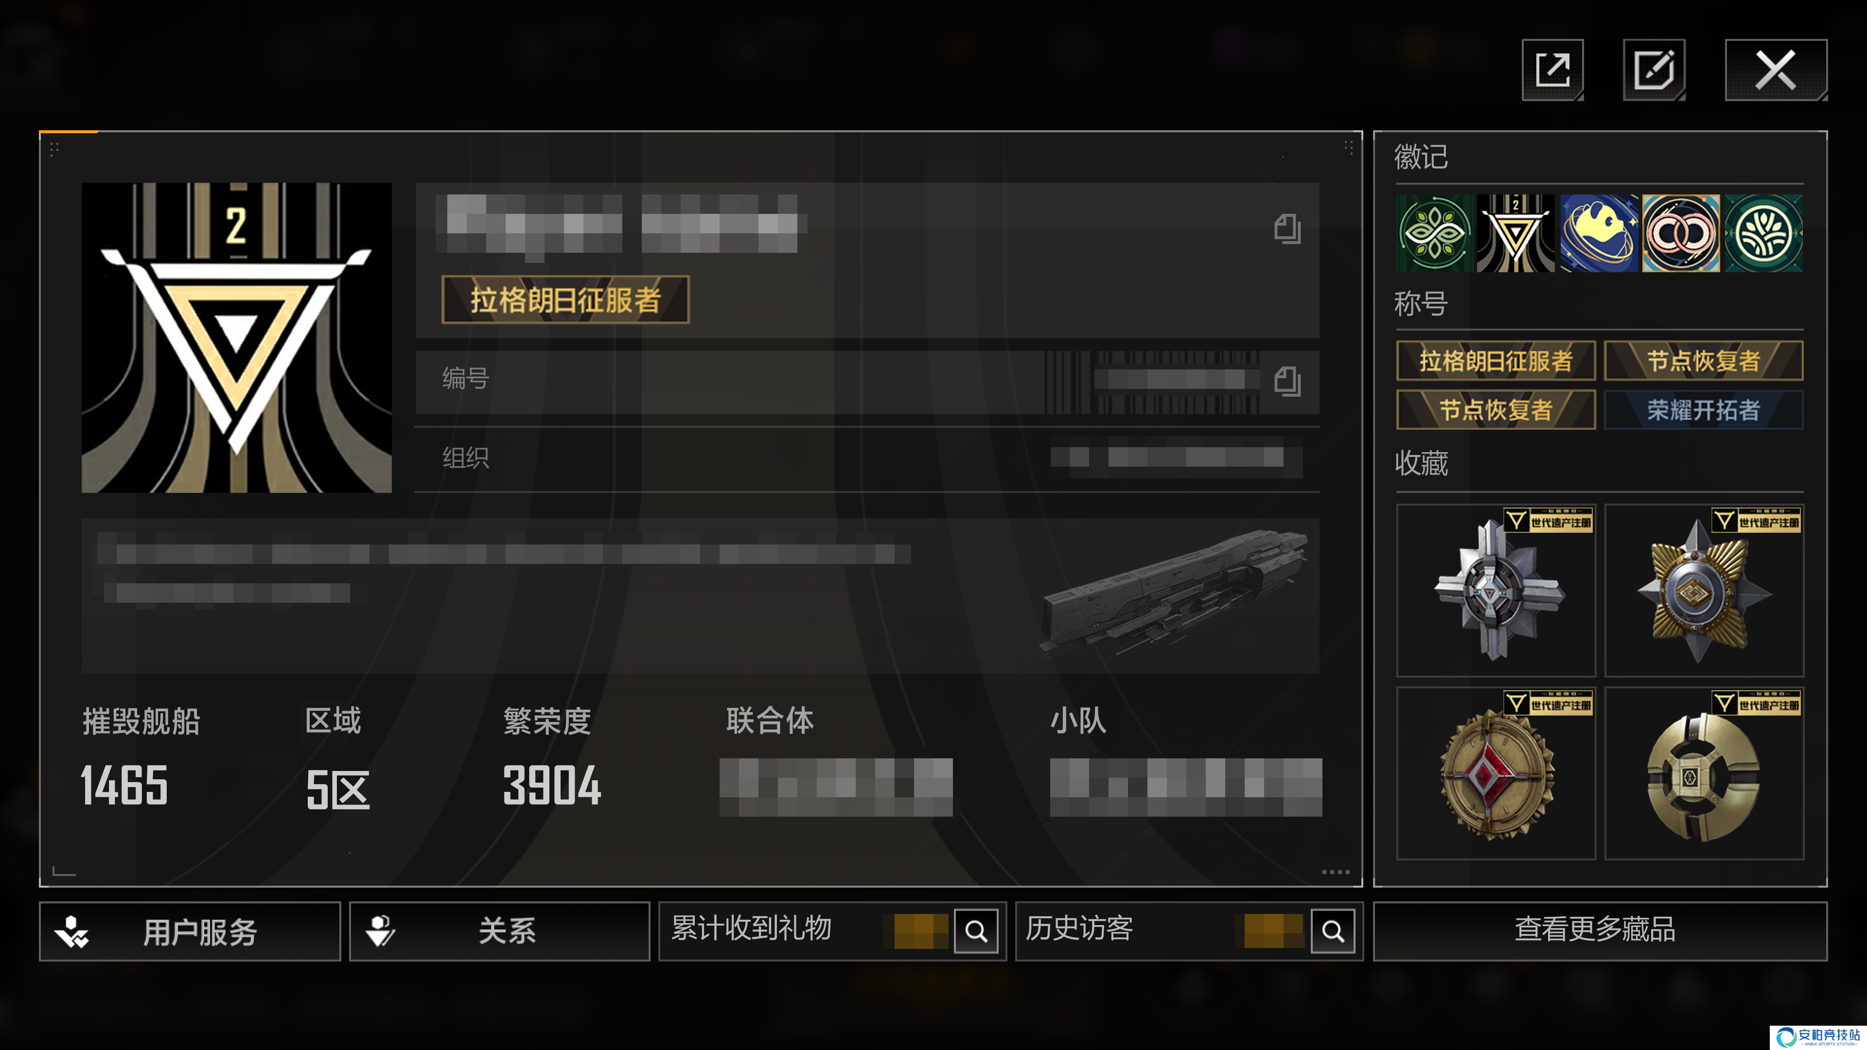Open the 关系 button
Screen dimensions: 1867x1050
(499, 932)
